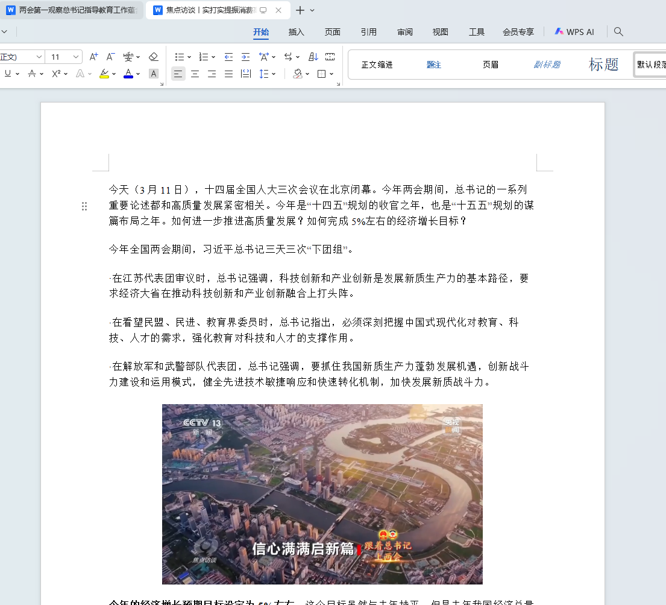Open highlight color dropdown arrow
The image size is (666, 605).
(x=115, y=74)
